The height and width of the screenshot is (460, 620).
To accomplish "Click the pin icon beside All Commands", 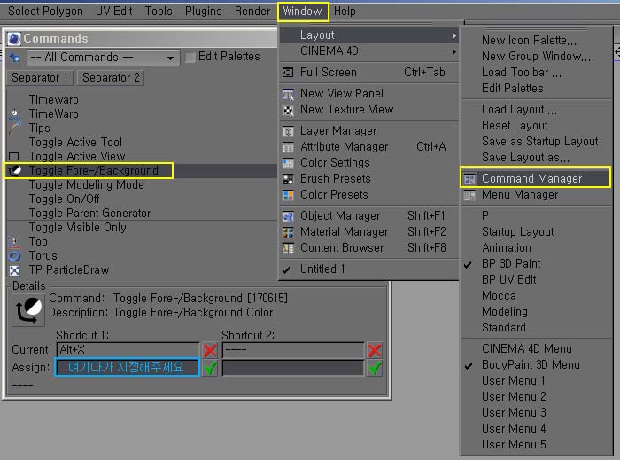I will point(15,58).
